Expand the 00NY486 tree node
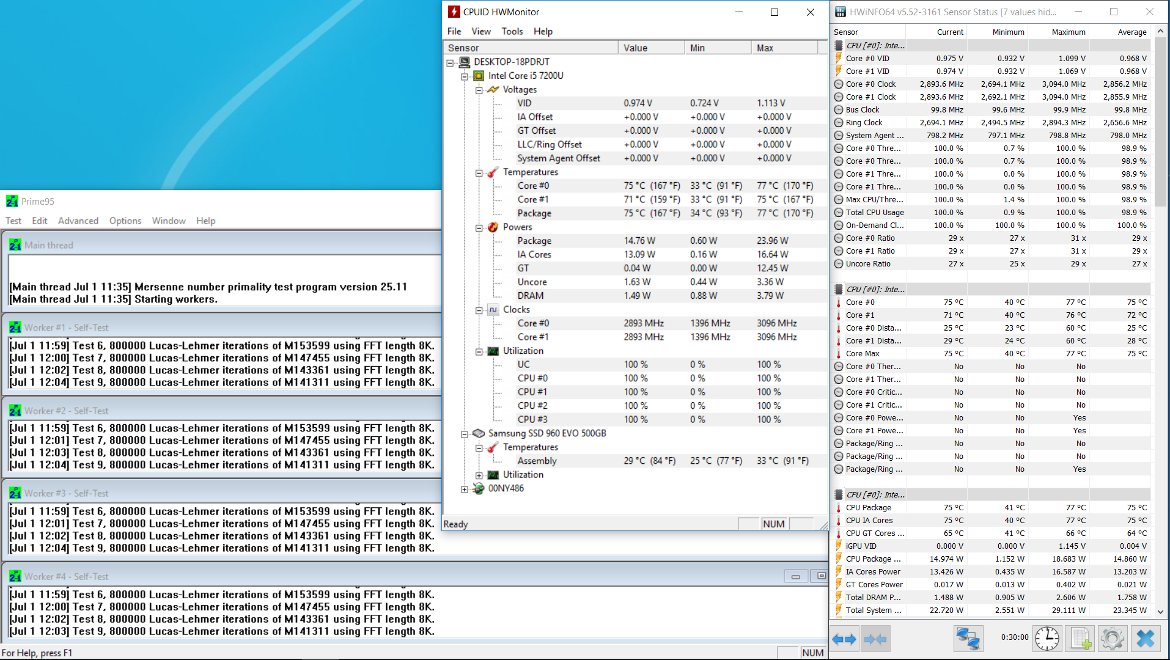1170x660 pixels. 465,489
